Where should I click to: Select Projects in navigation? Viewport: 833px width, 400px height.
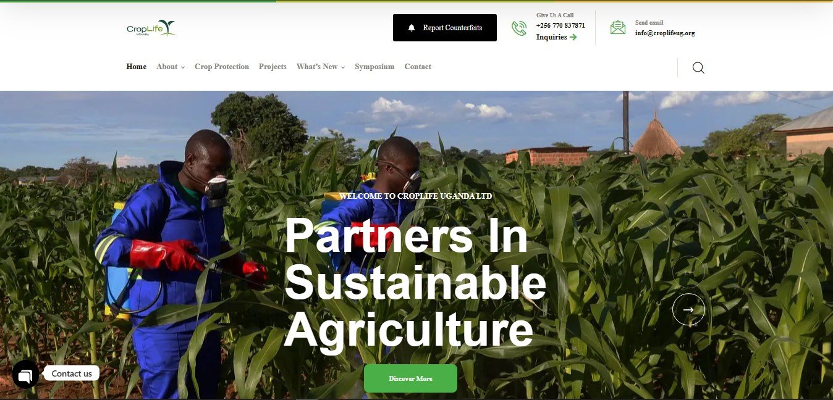tap(273, 67)
